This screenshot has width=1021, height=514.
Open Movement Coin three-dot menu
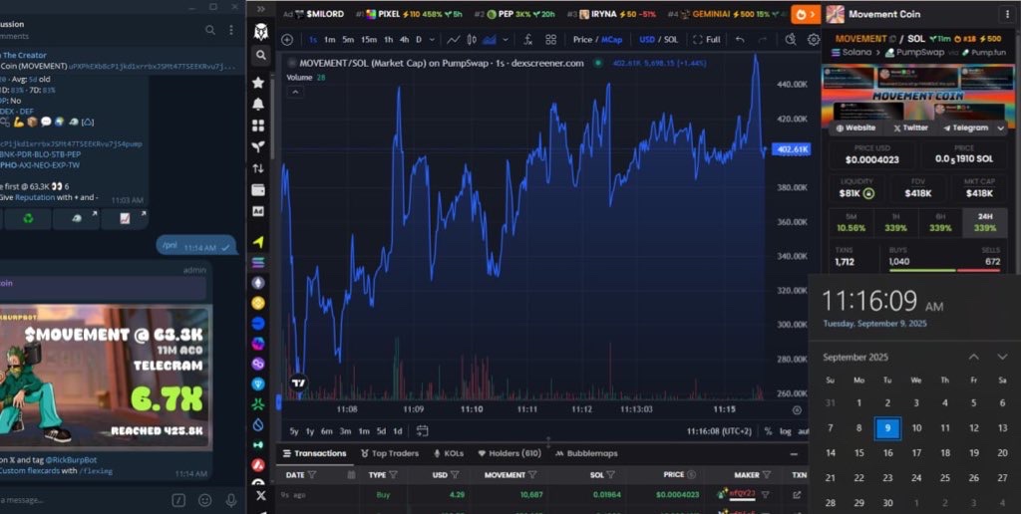tap(1008, 14)
